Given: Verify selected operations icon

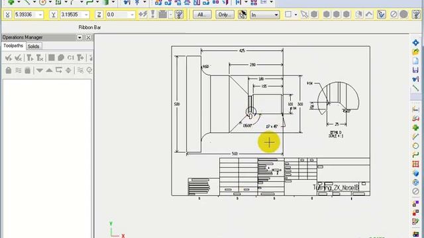Looking at the screenshot, I should 61,58.
